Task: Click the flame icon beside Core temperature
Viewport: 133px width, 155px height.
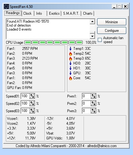Action: pos(70,78)
